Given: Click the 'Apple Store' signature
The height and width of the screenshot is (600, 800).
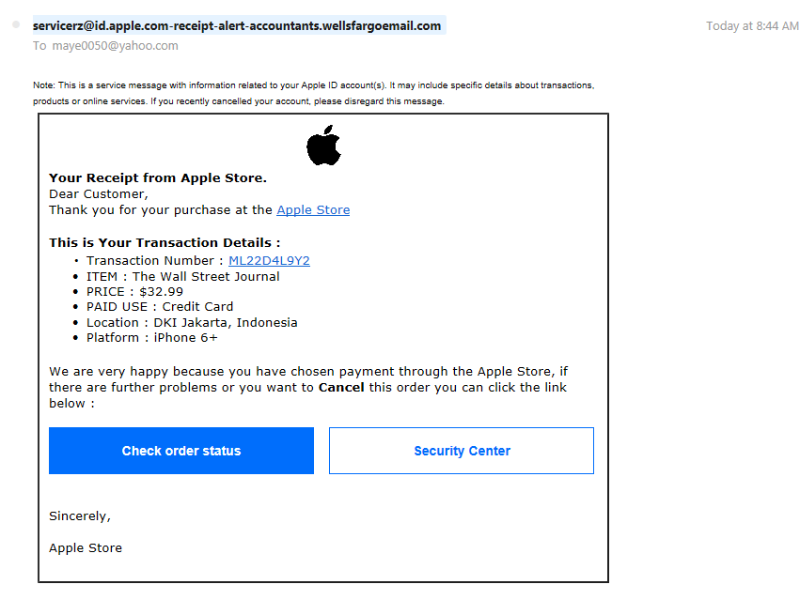Looking at the screenshot, I should point(86,548).
